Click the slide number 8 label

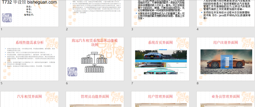[x=198, y=83]
